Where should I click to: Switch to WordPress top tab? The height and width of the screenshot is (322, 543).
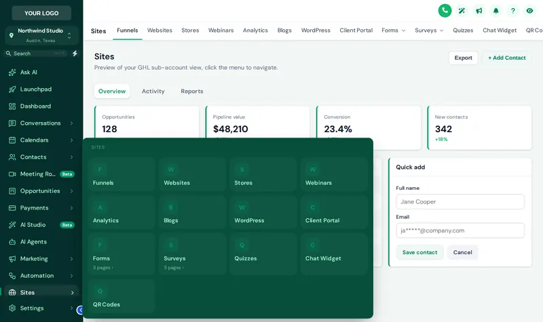click(x=316, y=31)
